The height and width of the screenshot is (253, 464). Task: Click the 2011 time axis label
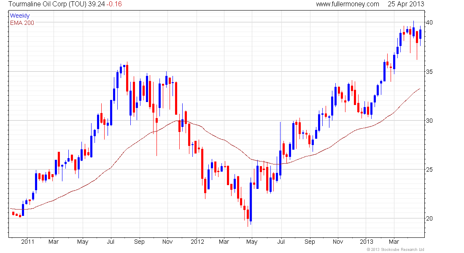point(27,242)
